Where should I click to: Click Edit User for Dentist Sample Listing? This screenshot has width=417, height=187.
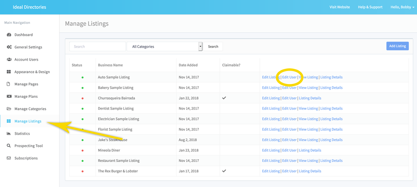pos(289,109)
